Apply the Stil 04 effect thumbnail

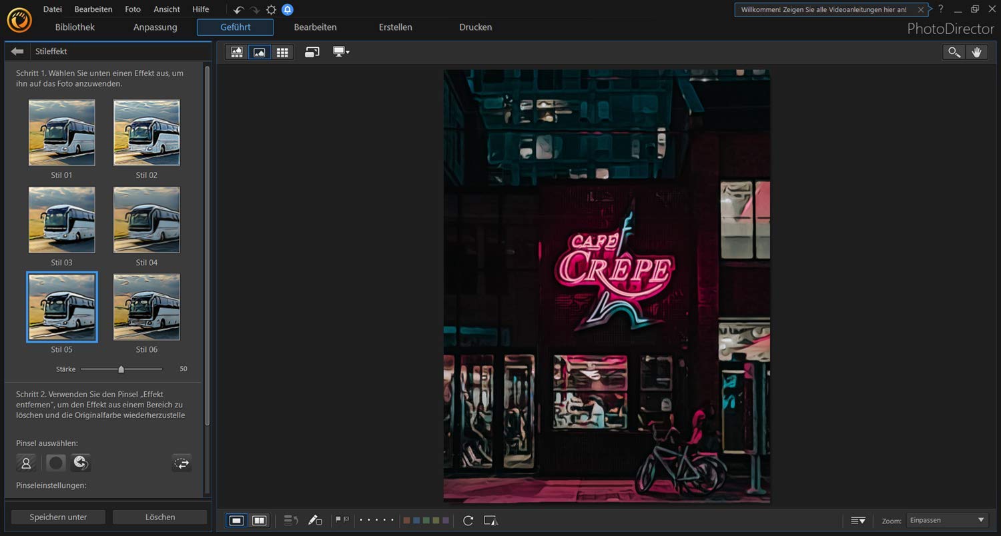click(x=147, y=220)
